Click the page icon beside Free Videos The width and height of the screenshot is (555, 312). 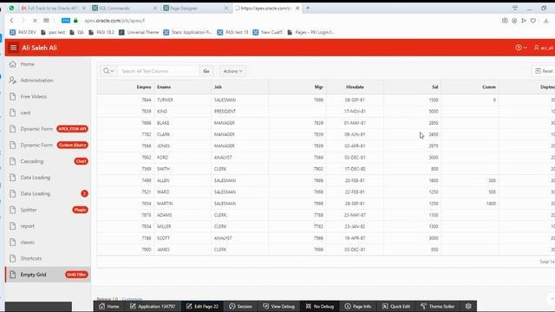[x=13, y=96]
